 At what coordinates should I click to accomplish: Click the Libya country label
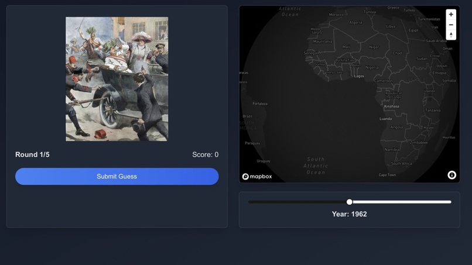391,26
